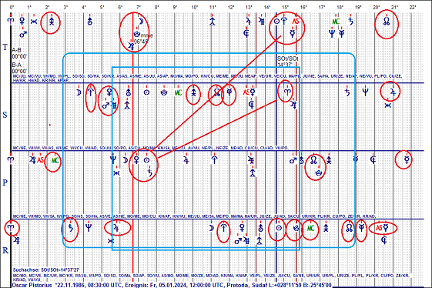Click the row label P
The height and width of the screenshot is (288, 432).
pyautogui.click(x=5, y=183)
